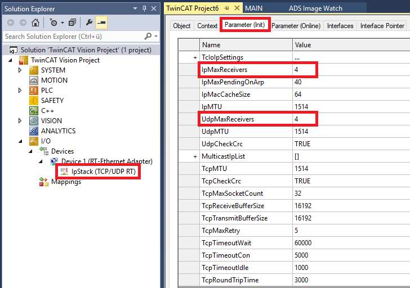
Task: Click the ANALYTICS node icon
Action: (34, 131)
